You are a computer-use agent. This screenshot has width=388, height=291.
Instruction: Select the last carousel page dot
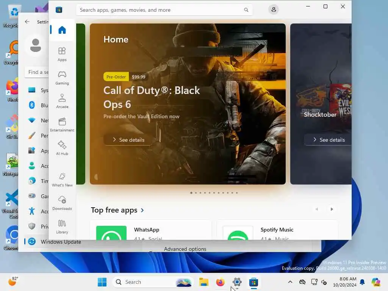pos(237,193)
